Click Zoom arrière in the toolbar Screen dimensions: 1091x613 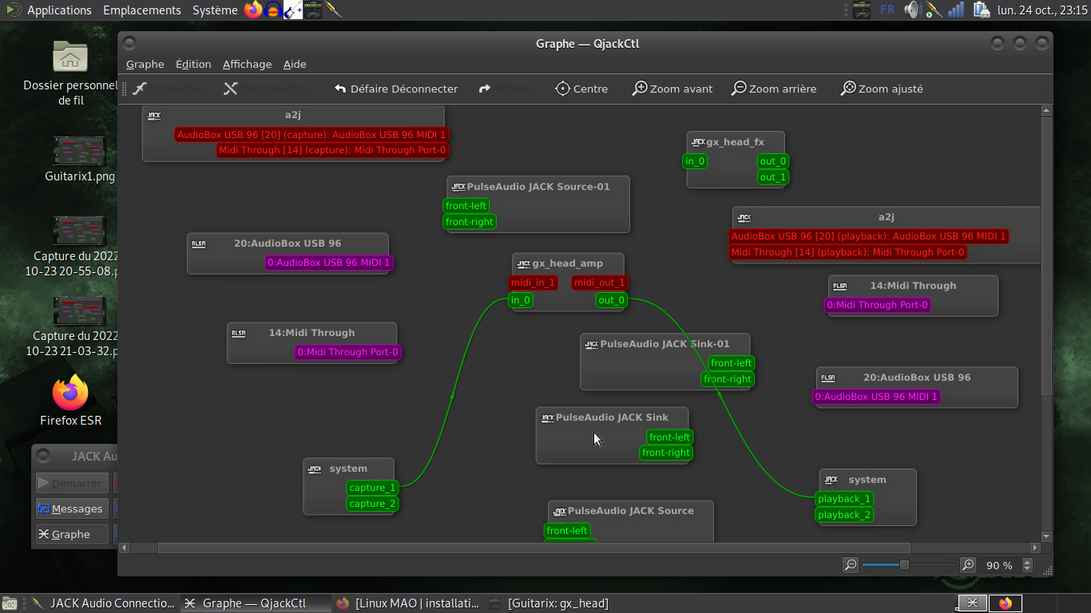pyautogui.click(x=774, y=89)
